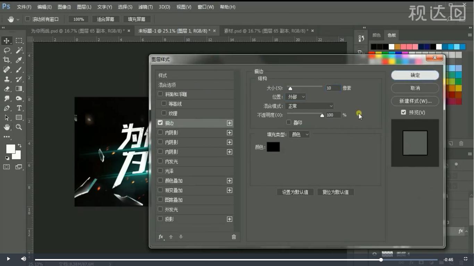Select the Horizontal Type tool
This screenshot has width=474, height=266.
tap(18, 108)
